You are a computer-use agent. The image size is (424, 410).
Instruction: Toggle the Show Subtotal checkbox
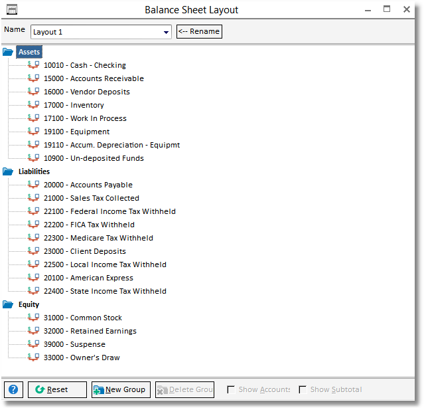(303, 389)
